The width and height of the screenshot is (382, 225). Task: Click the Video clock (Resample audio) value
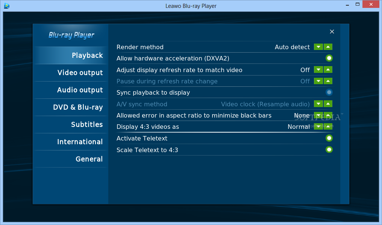pos(265,104)
